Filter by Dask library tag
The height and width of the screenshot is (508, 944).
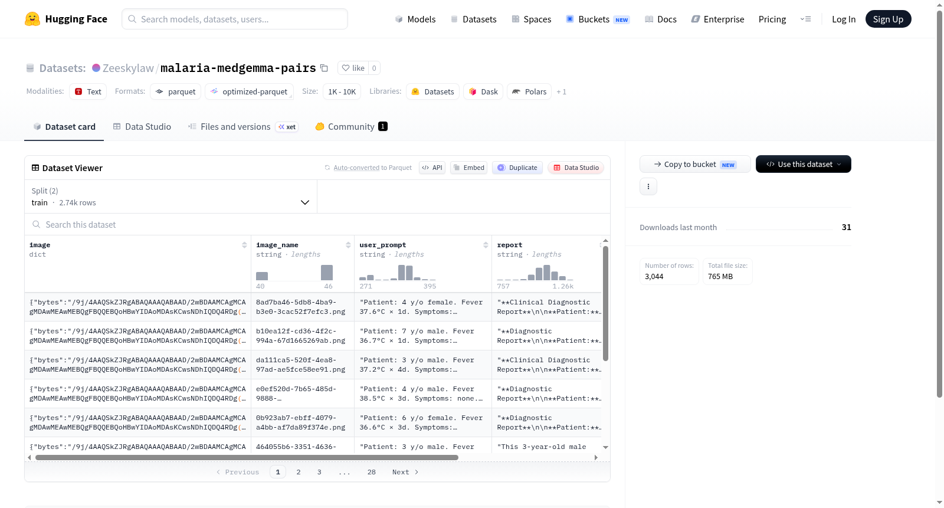[x=483, y=91]
